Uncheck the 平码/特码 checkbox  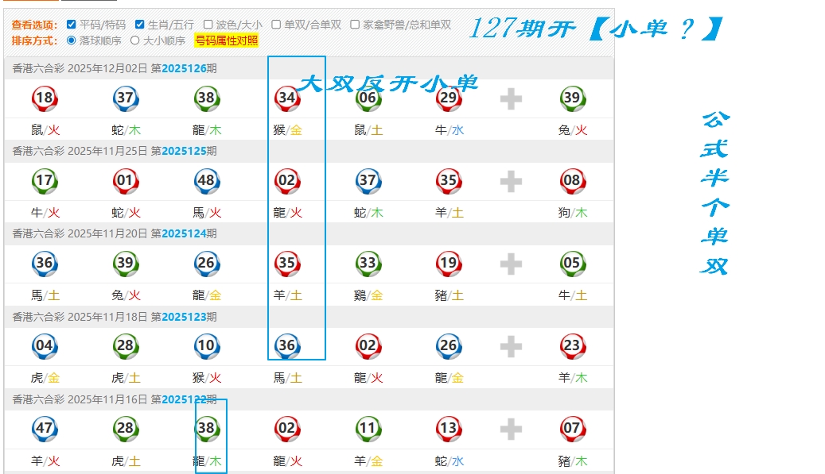[72, 25]
